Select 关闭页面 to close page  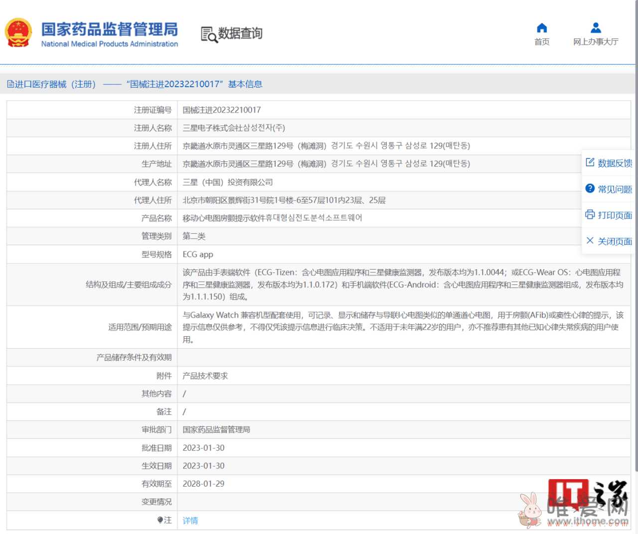(x=615, y=241)
